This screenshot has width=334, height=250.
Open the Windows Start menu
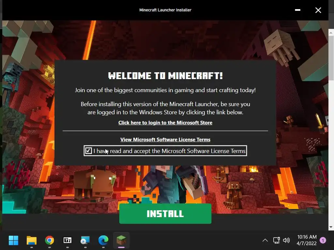point(13,240)
